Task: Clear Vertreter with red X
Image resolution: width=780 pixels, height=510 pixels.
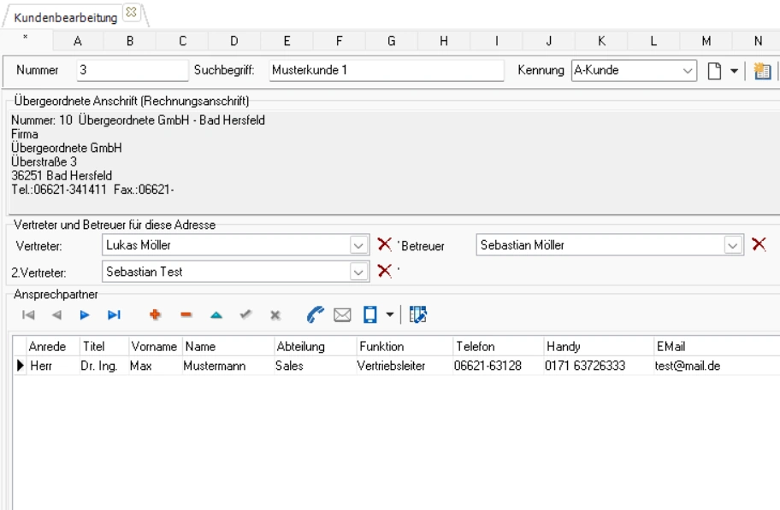Action: (x=385, y=244)
